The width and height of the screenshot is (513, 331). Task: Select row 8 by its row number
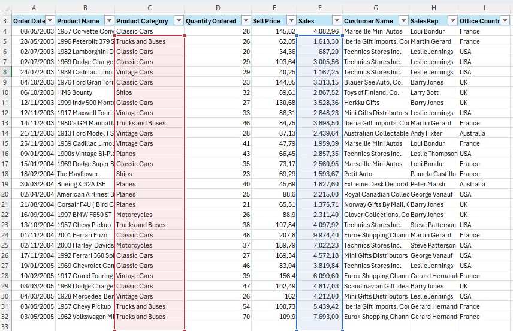click(x=5, y=72)
